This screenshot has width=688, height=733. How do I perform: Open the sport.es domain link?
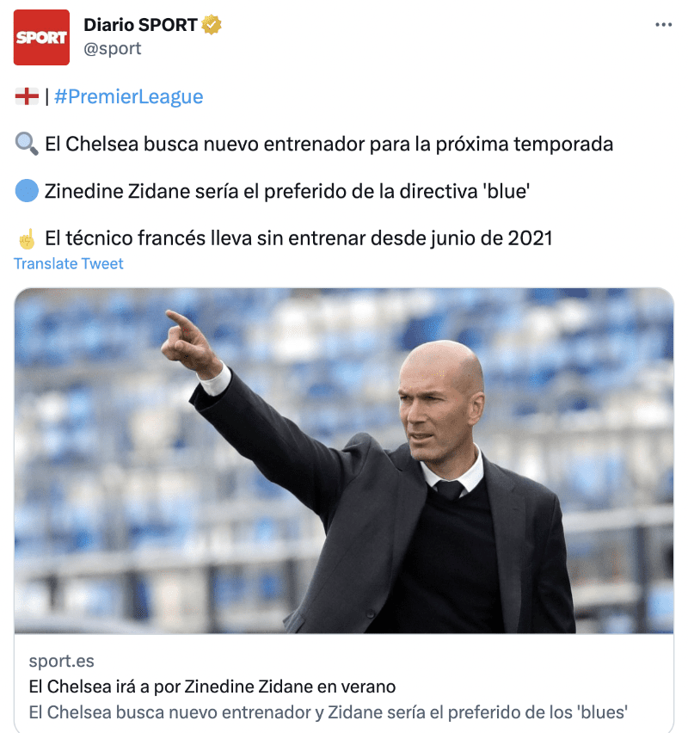click(x=61, y=661)
